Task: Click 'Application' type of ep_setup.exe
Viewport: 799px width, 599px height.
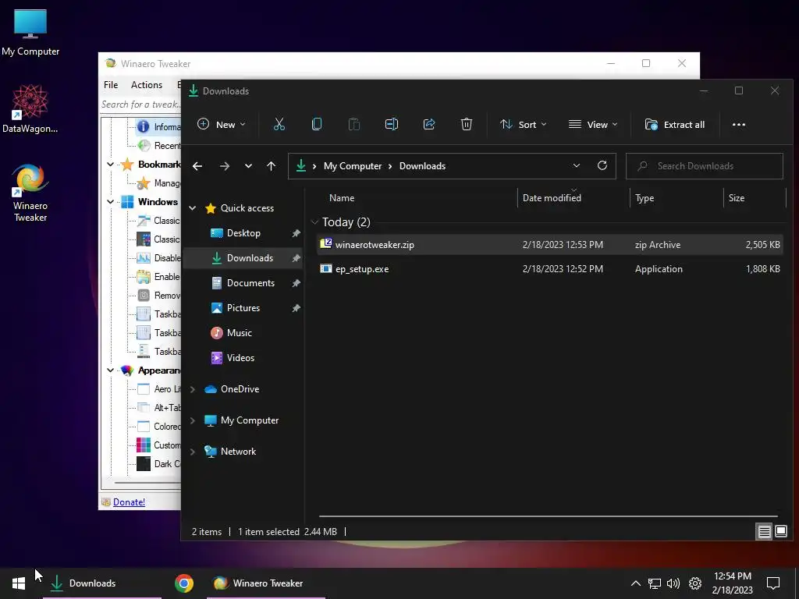Action: click(x=659, y=269)
